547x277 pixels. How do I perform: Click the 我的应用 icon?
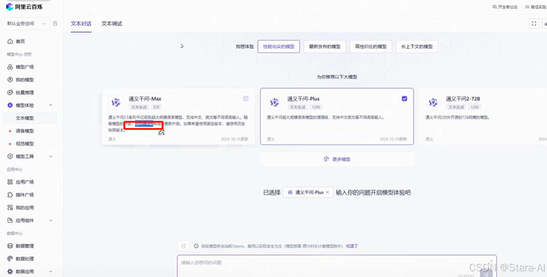10,208
